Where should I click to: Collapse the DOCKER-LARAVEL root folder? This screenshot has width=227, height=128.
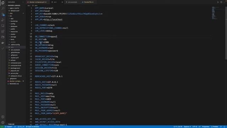[14, 6]
